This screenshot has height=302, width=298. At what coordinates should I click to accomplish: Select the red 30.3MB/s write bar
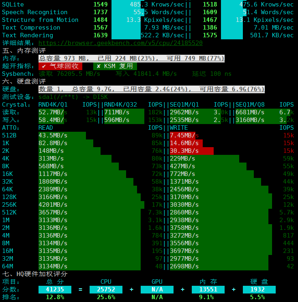[x=191, y=151]
